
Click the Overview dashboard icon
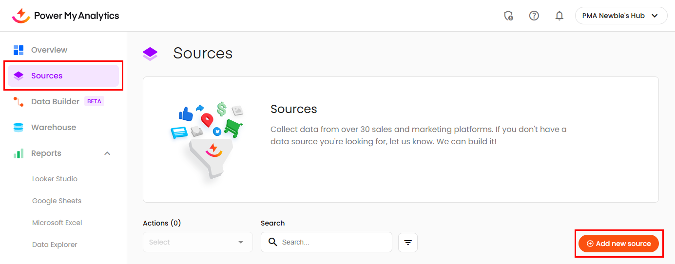tap(19, 50)
